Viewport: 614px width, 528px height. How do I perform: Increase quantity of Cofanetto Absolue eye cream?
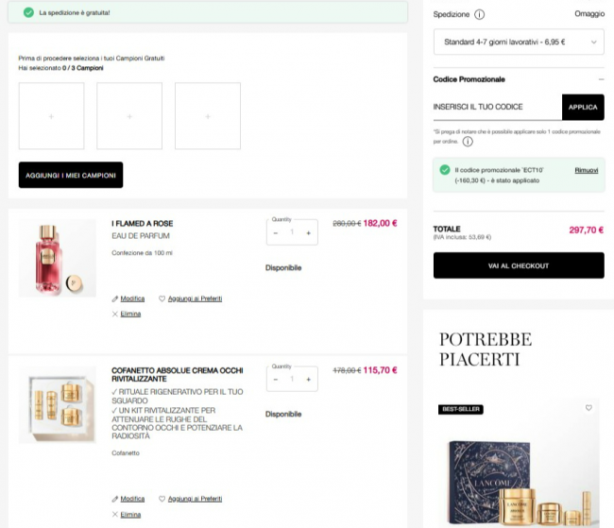pos(308,379)
